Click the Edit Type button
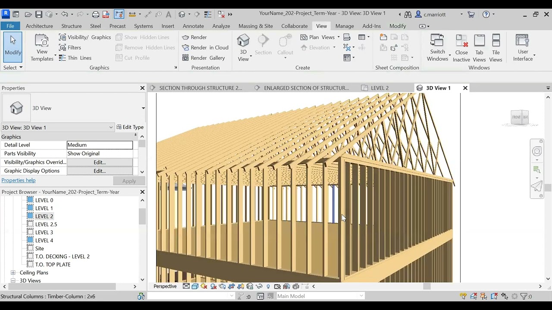The image size is (552, 310). tap(130, 127)
